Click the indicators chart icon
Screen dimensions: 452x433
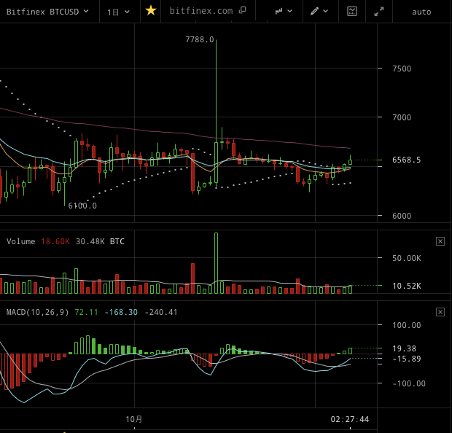pyautogui.click(x=352, y=11)
